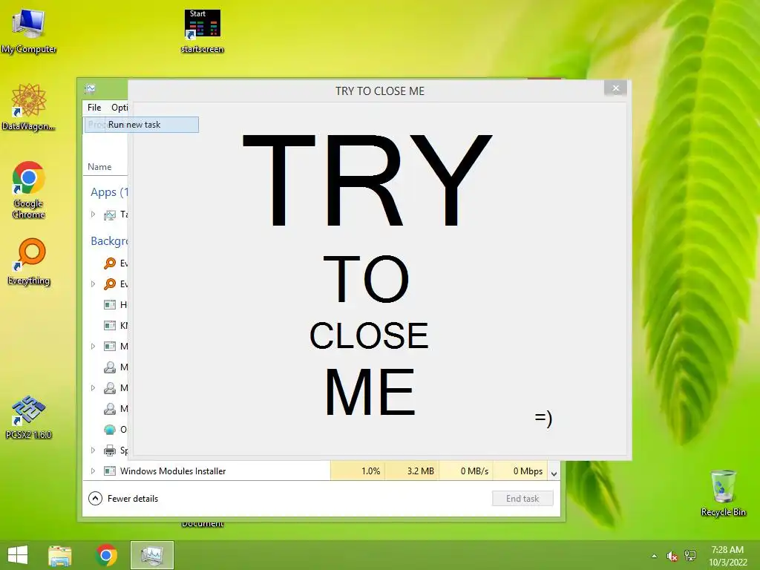
Task: Expand the Spooler printer process row
Action: (x=93, y=451)
